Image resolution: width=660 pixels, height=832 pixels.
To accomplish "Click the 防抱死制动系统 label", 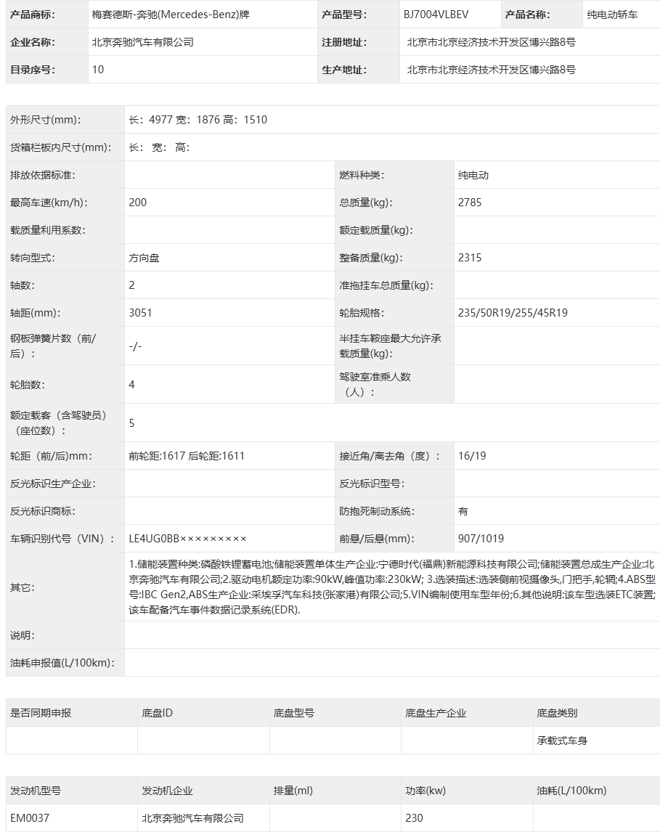I will coord(377,511).
